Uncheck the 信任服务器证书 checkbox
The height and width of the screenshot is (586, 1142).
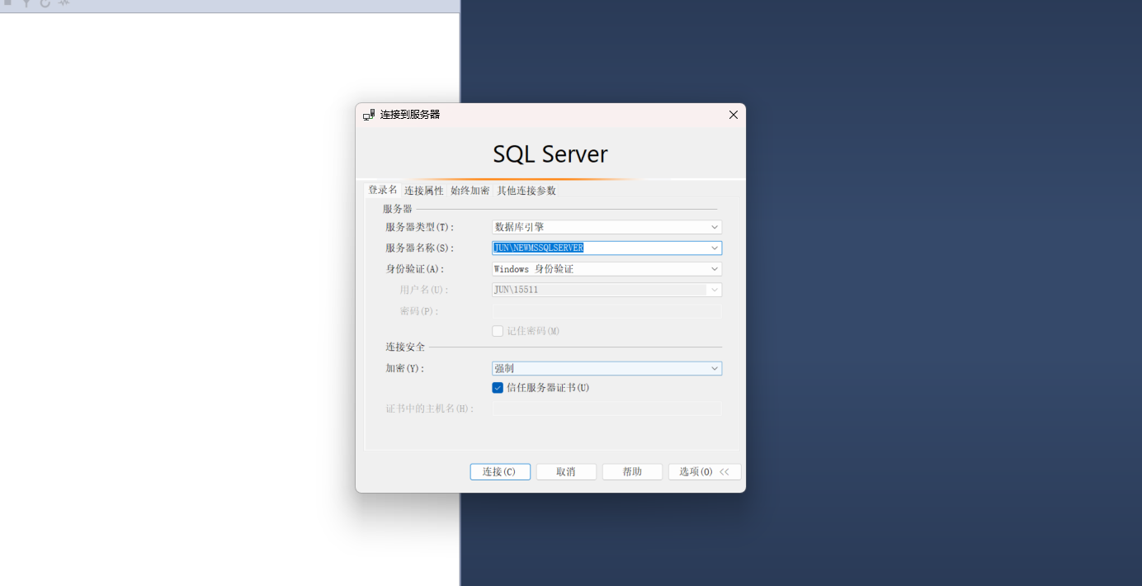coord(498,388)
